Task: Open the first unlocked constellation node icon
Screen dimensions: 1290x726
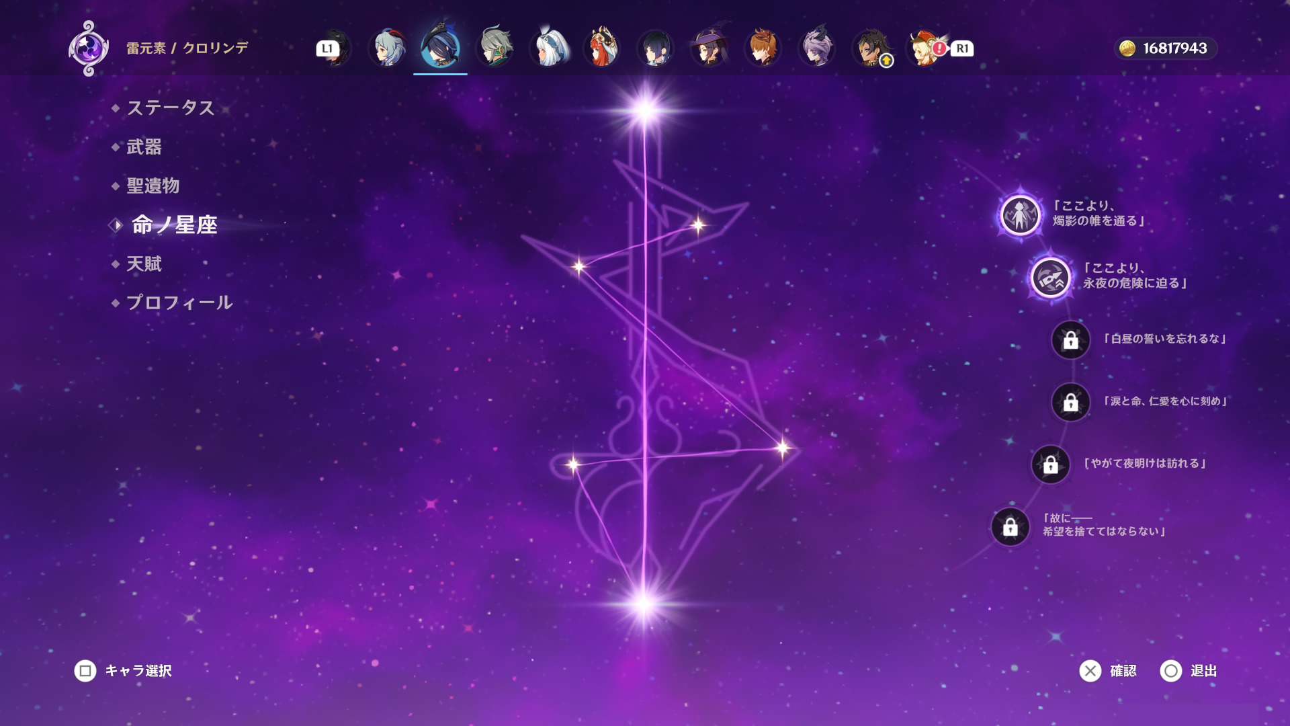Action: [x=1020, y=215]
